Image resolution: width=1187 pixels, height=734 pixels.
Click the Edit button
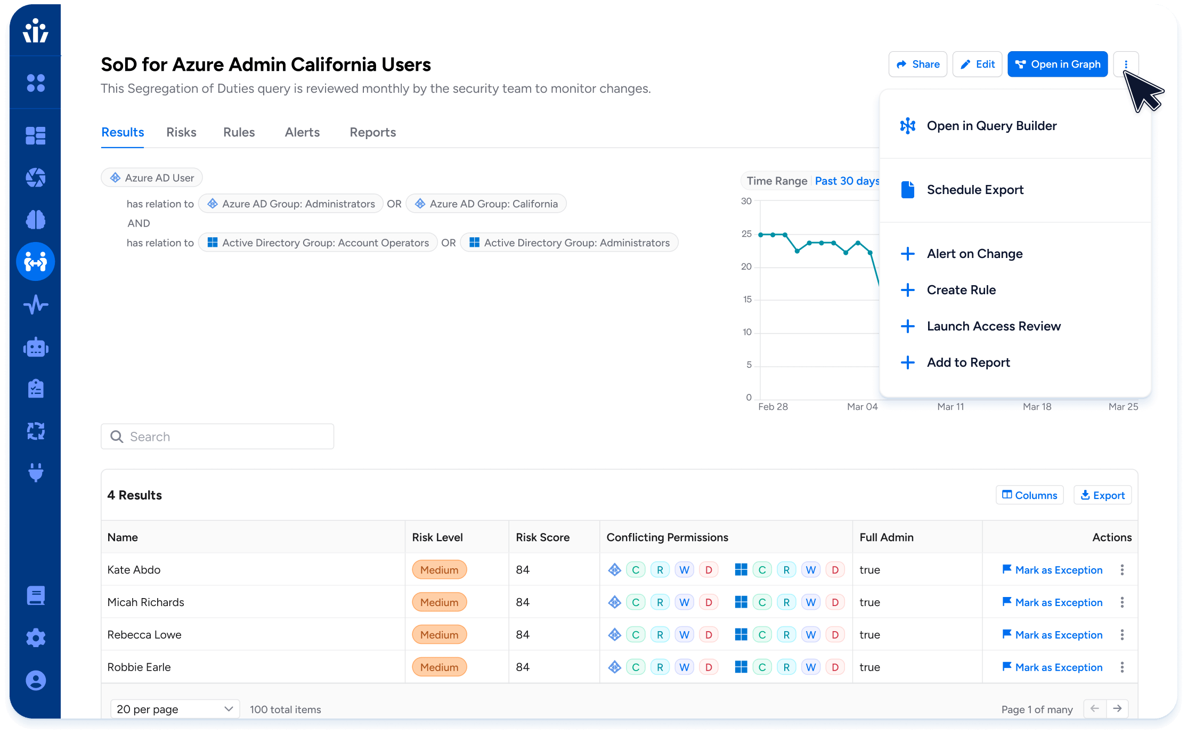[977, 64]
